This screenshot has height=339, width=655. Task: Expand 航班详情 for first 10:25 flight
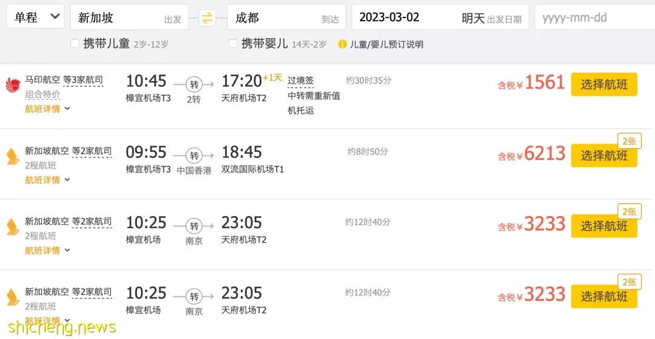coord(47,251)
